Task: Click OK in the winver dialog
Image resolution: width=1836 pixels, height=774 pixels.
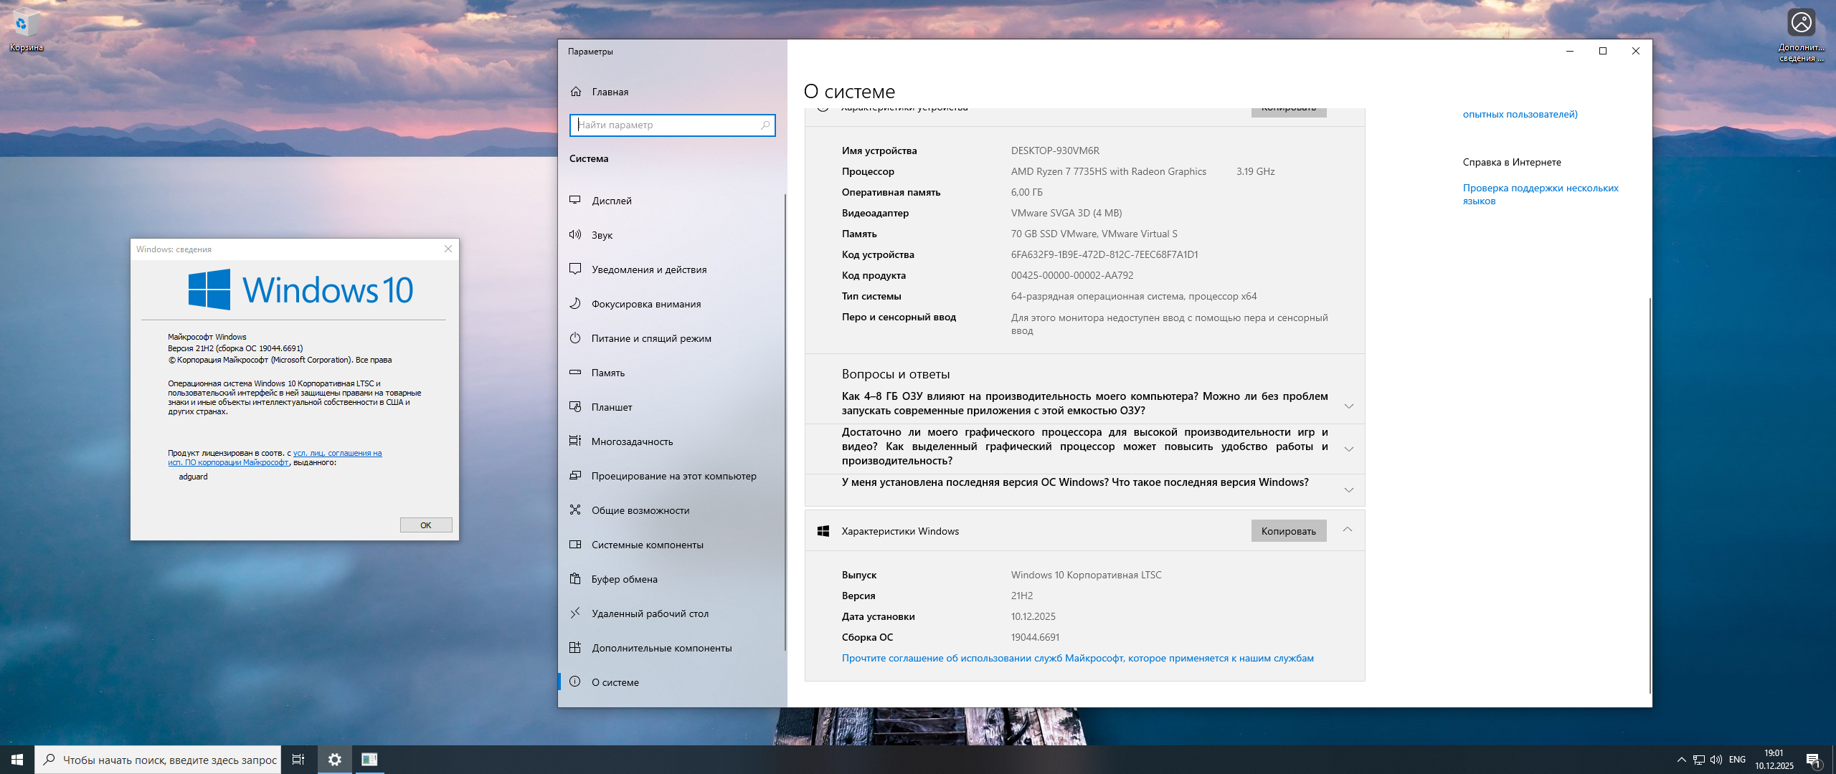Action: 425,525
